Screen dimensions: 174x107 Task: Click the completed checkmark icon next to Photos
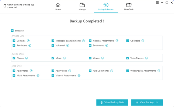[x=26, y=58]
